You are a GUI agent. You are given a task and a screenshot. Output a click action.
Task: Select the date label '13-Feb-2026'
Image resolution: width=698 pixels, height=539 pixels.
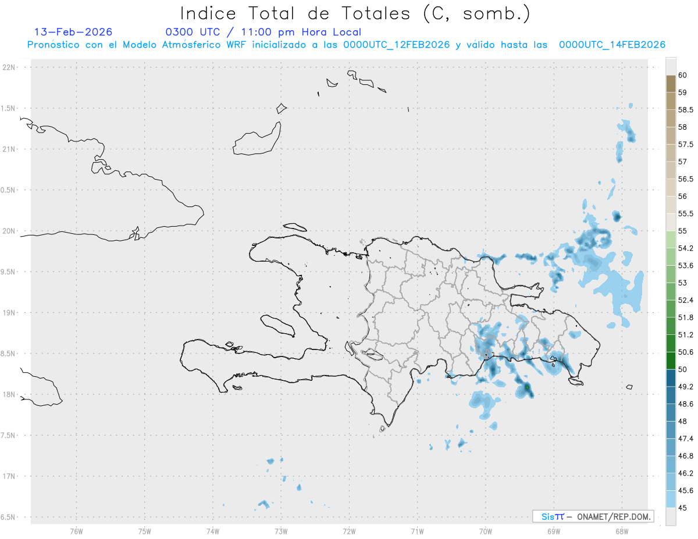[x=73, y=32]
